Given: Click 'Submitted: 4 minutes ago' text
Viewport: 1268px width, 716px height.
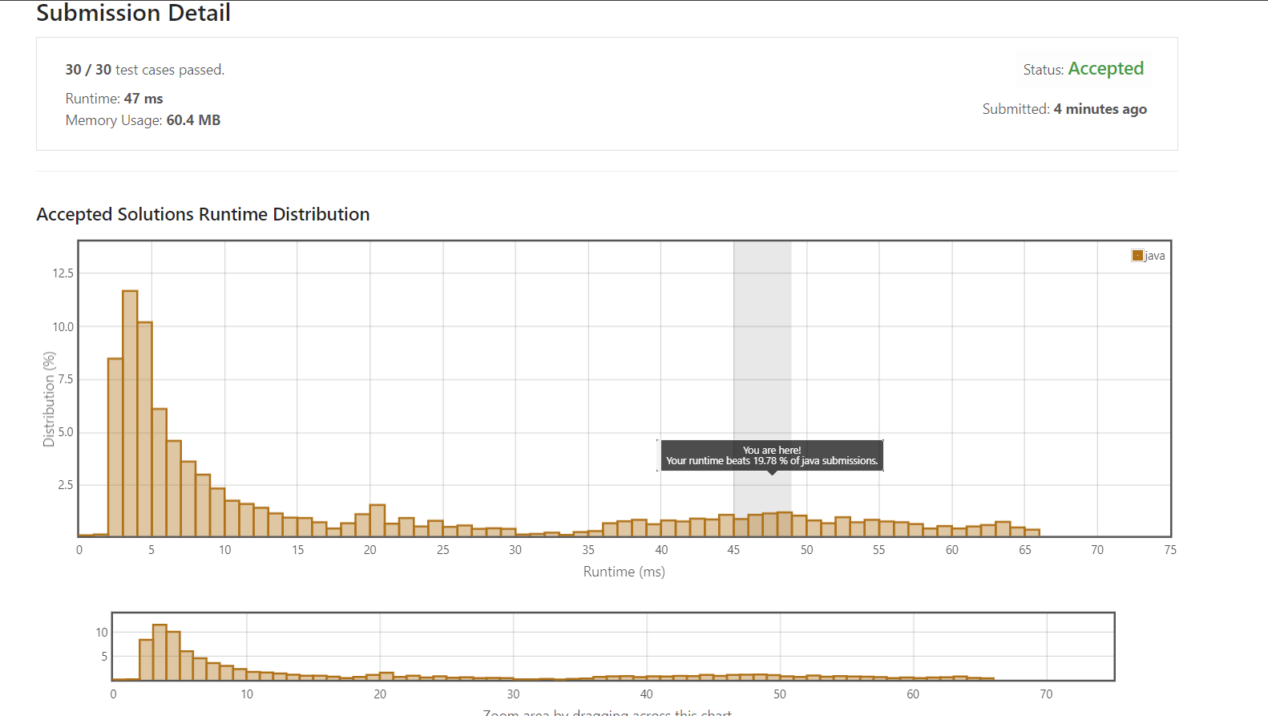Looking at the screenshot, I should (x=1064, y=109).
